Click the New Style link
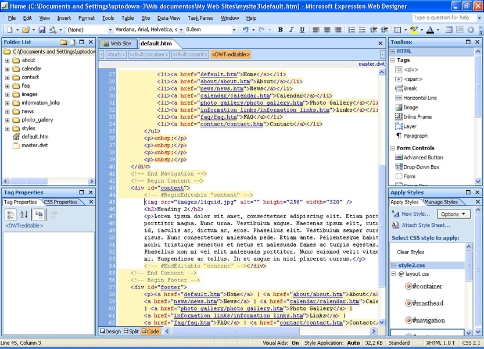Screen dimensions: 484x349 (415, 214)
